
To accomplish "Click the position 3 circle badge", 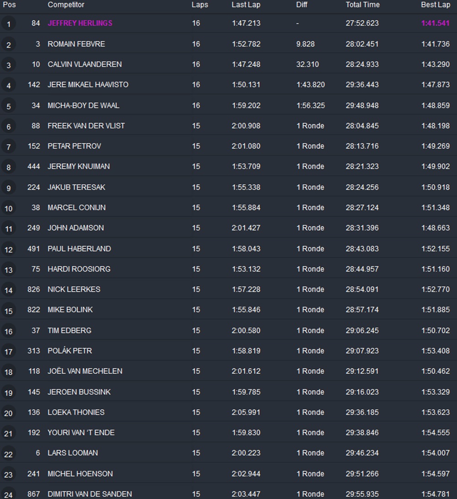I will pyautogui.click(x=8, y=65).
